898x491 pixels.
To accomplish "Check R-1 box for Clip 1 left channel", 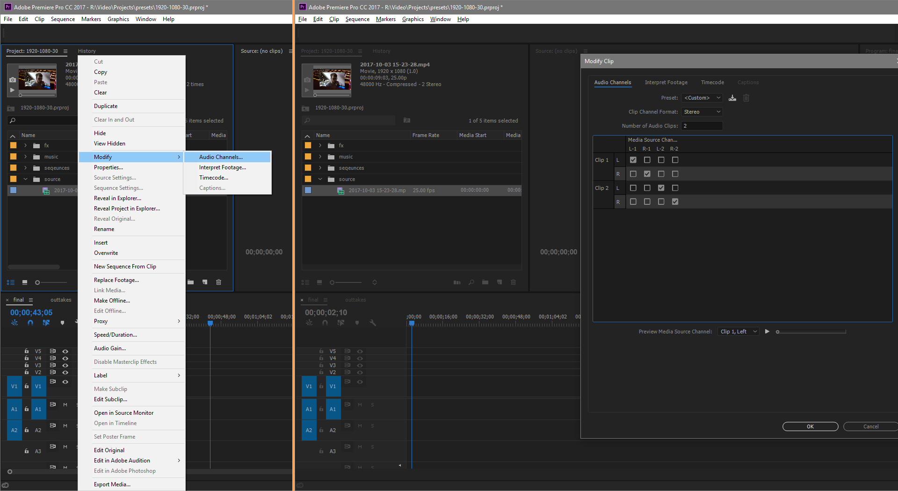I will (x=647, y=160).
